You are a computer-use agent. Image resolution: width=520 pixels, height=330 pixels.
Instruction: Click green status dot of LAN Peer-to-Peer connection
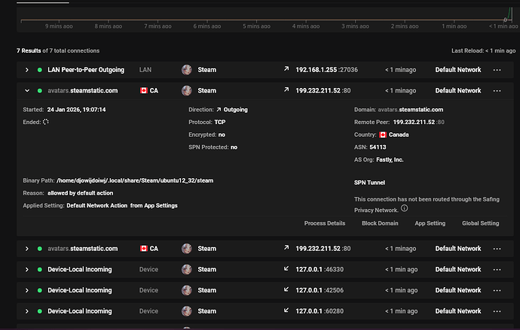coord(40,70)
